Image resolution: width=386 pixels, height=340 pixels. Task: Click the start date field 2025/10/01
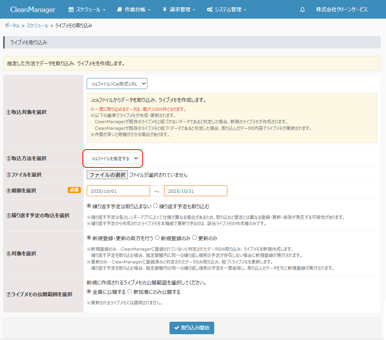(118, 191)
